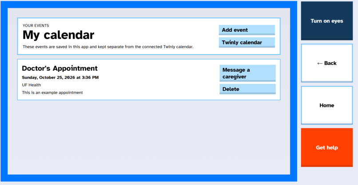Viewport: 358px width, 185px height.
Task: Select the Doctor's Appointment title
Action: click(x=60, y=68)
